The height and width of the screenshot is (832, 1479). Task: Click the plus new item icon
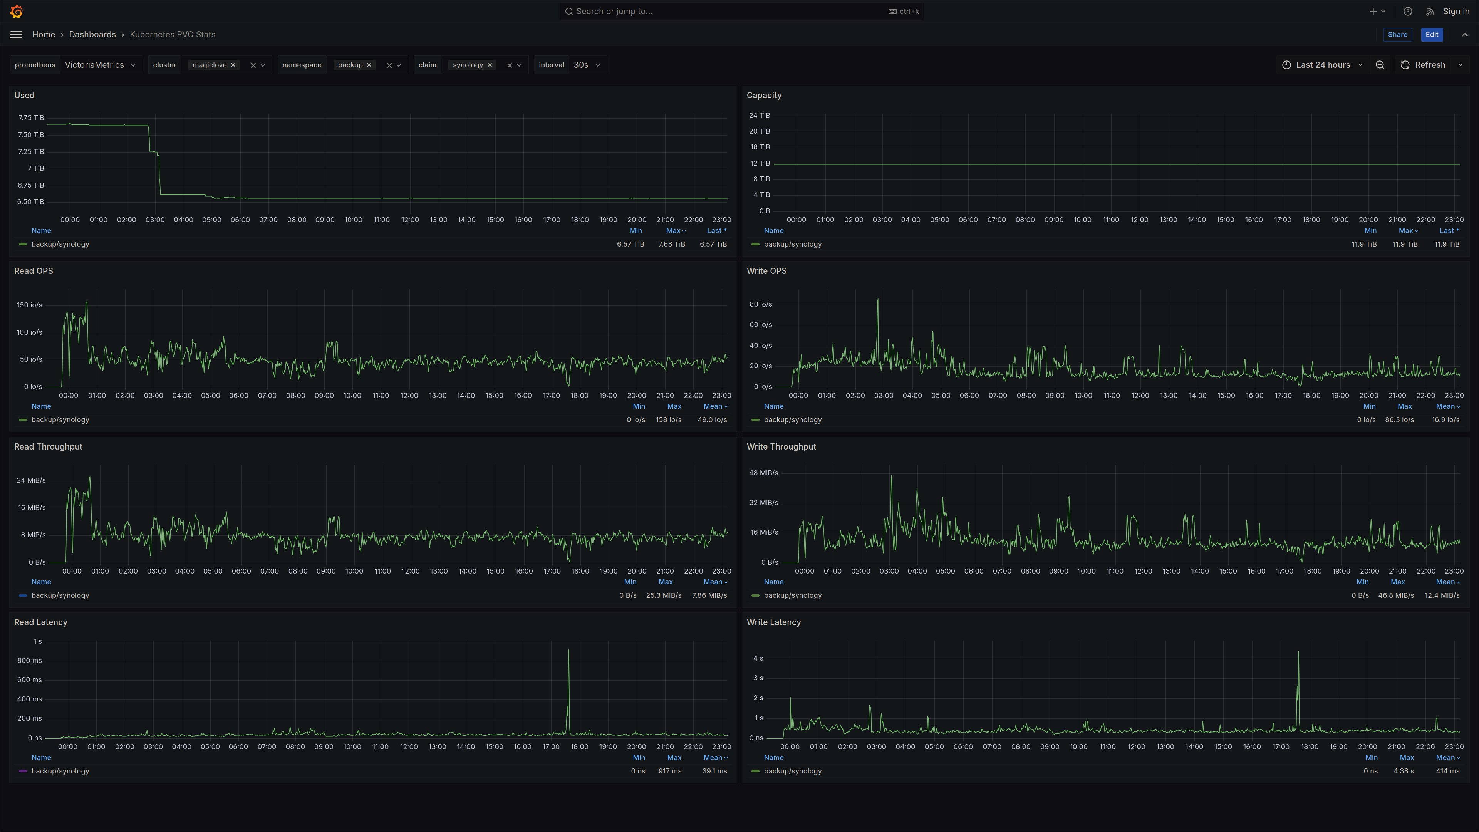1373,12
